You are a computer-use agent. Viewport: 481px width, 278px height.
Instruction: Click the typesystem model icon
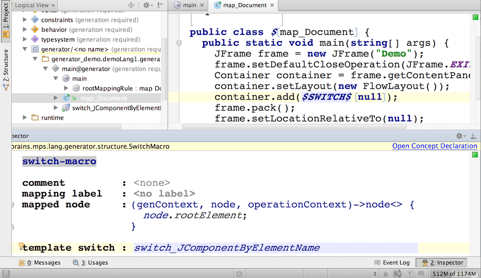point(35,39)
